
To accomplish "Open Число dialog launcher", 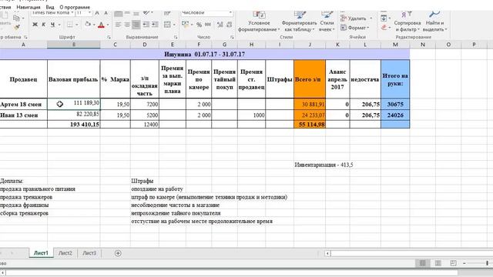I will pos(232,37).
